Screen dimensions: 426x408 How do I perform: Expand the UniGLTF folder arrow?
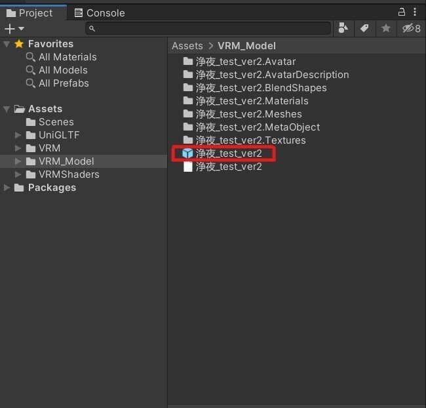click(x=18, y=135)
